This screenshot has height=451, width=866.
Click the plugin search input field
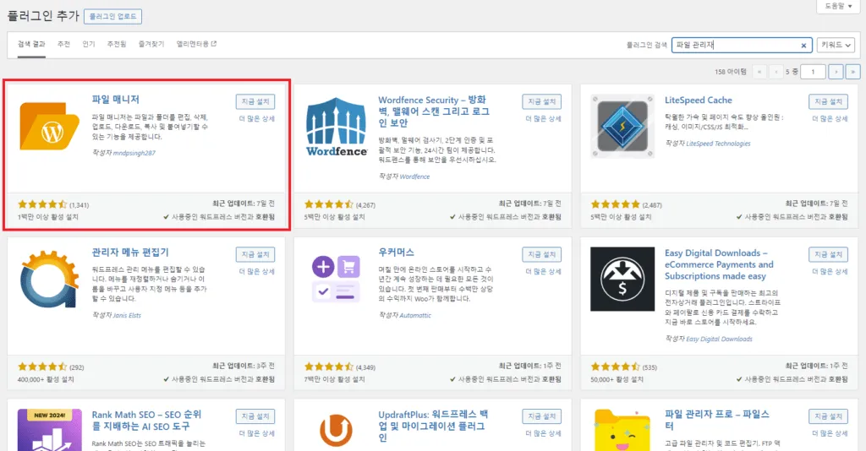click(x=734, y=45)
